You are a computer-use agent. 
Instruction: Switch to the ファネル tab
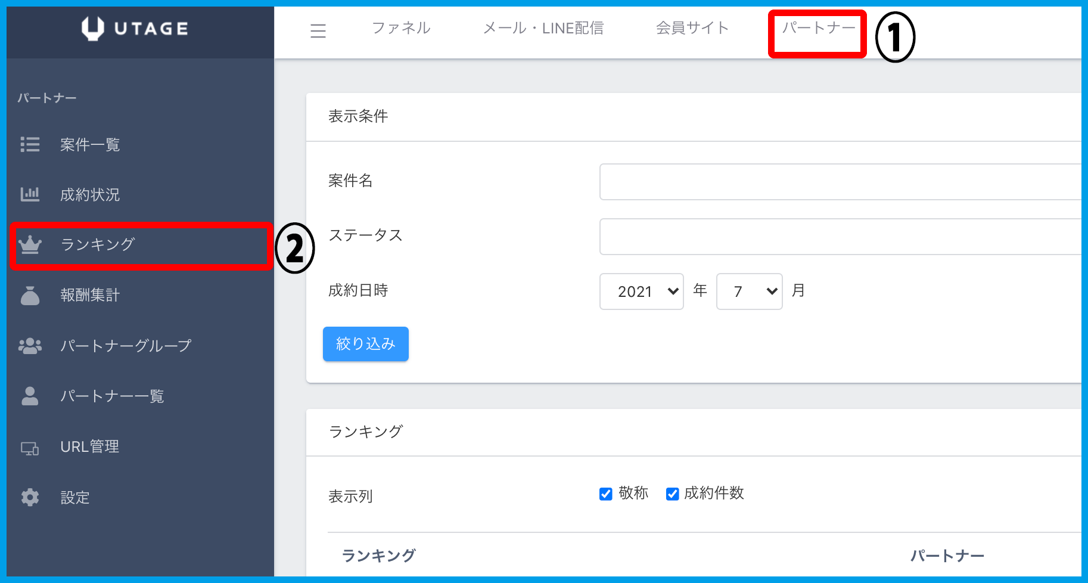pyautogui.click(x=401, y=28)
